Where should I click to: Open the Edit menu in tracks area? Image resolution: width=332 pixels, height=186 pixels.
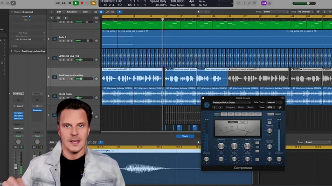pos(60,12)
